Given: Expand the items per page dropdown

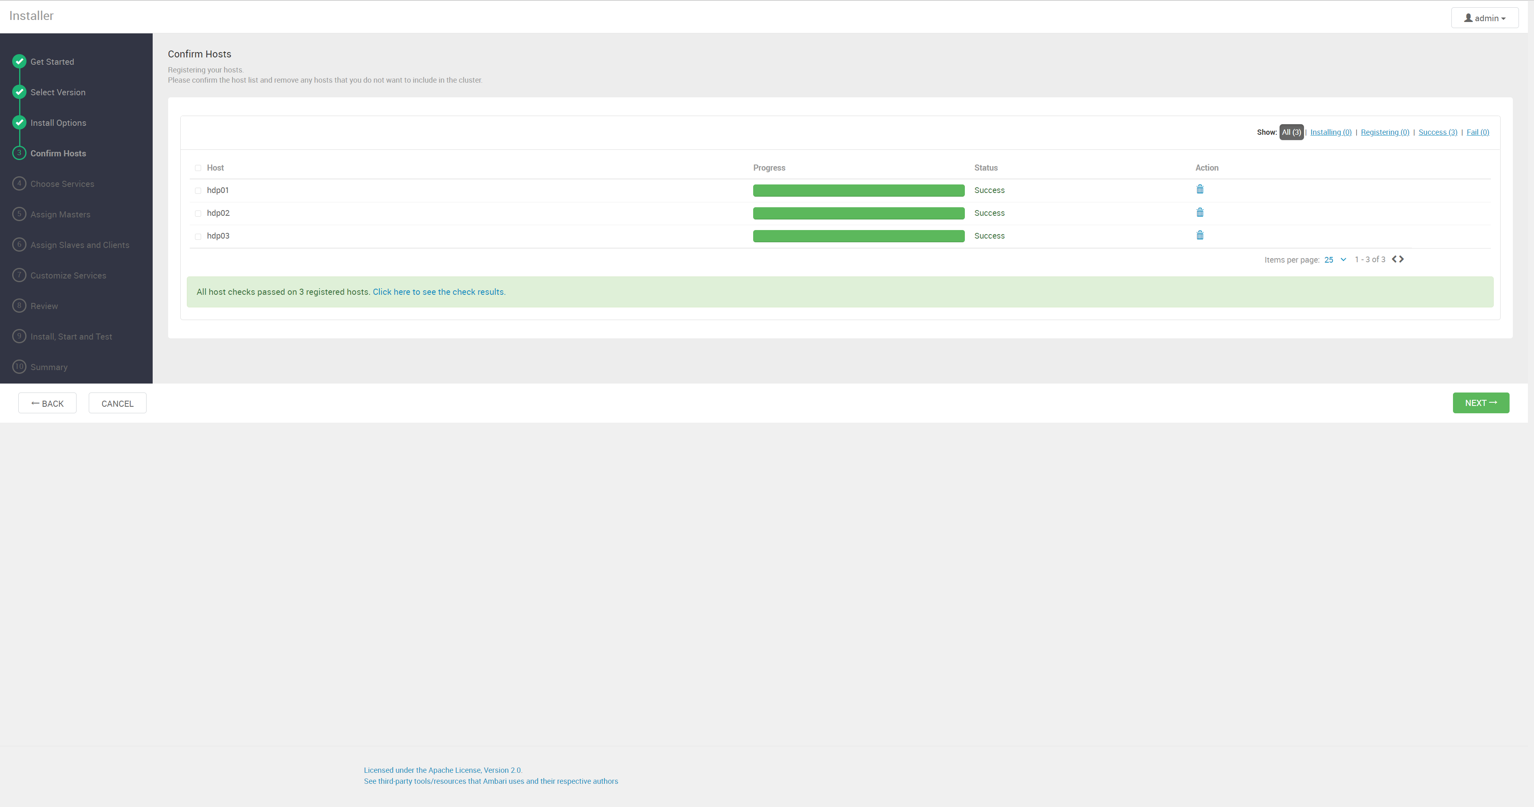Looking at the screenshot, I should pyautogui.click(x=1335, y=260).
